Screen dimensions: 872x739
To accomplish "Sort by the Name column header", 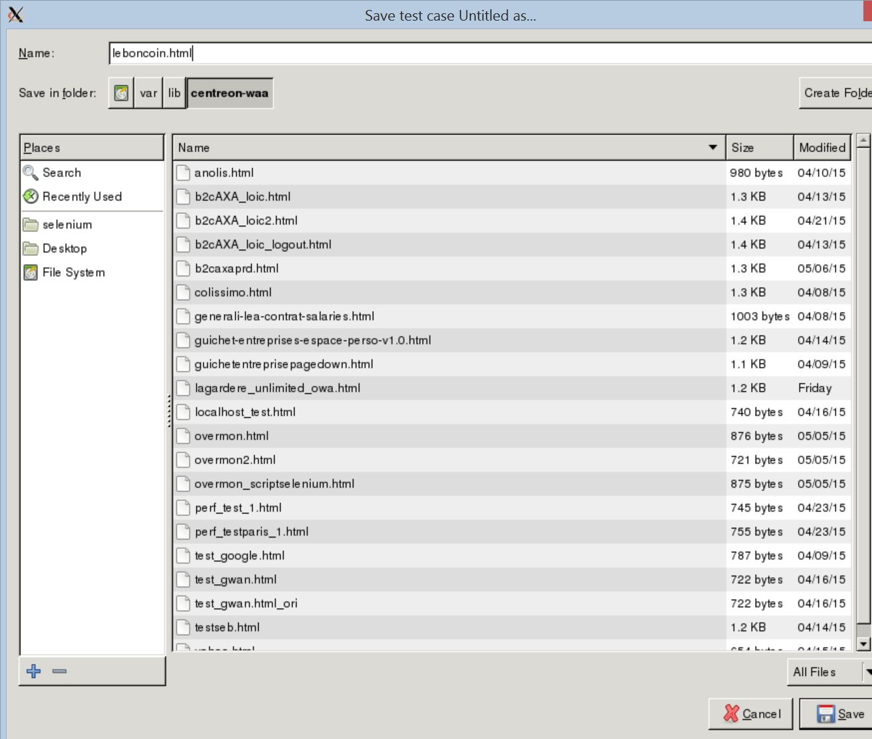I will pyautogui.click(x=449, y=148).
